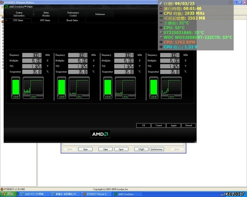Click the CPU2 100% usage bar
247x197 pixels.
click(108, 88)
